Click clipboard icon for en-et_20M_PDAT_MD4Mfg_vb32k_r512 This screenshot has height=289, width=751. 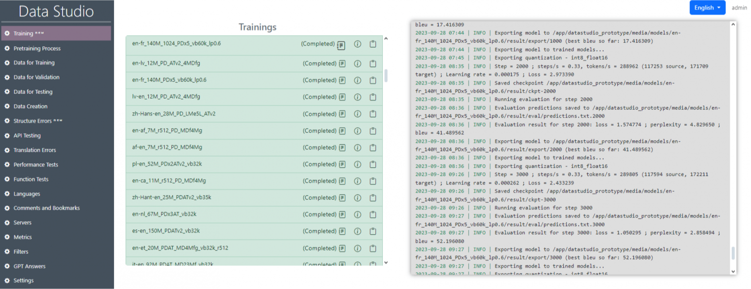(373, 249)
